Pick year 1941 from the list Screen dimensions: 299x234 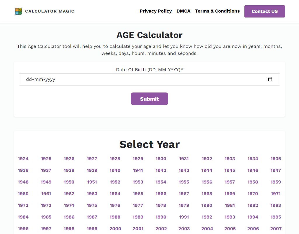(138, 170)
